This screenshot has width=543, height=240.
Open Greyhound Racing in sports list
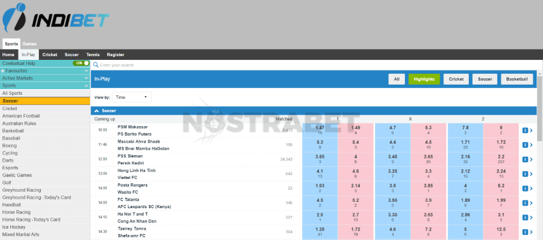coord(22,190)
